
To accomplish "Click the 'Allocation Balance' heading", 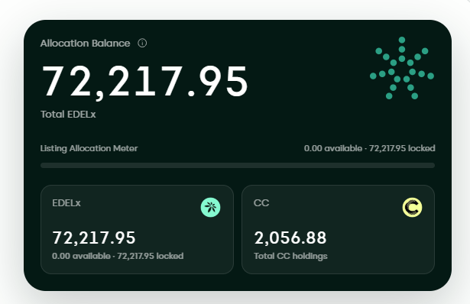I will click(85, 44).
